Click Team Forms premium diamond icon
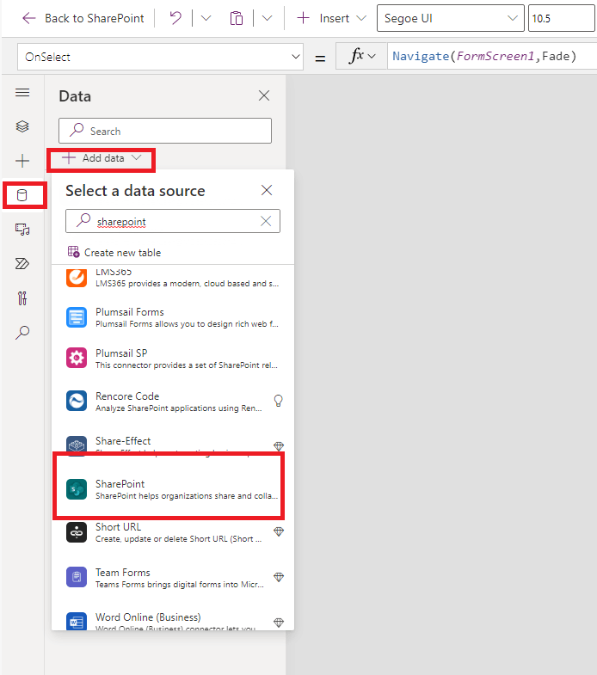The width and height of the screenshot is (597, 675). (279, 577)
